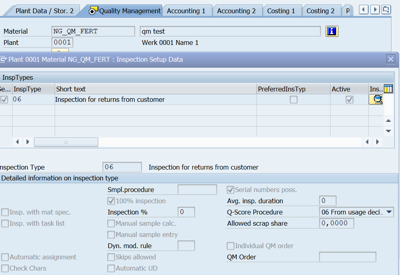Select the Costing 2 tab
Screen dimensions: 400x275
point(321,11)
